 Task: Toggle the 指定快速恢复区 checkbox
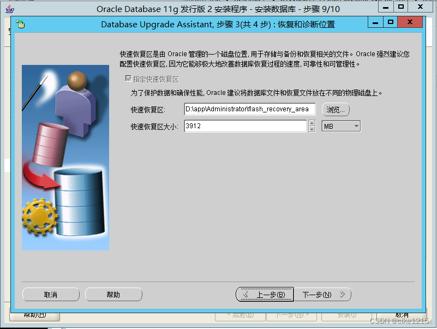pyautogui.click(x=128, y=79)
